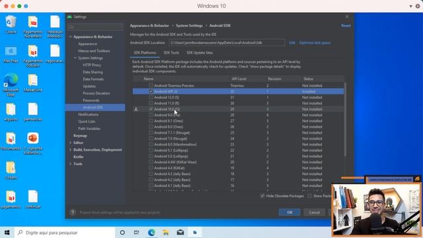The height and width of the screenshot is (238, 423).
Task: Select Appearance in the settings tree
Action: click(87, 44)
